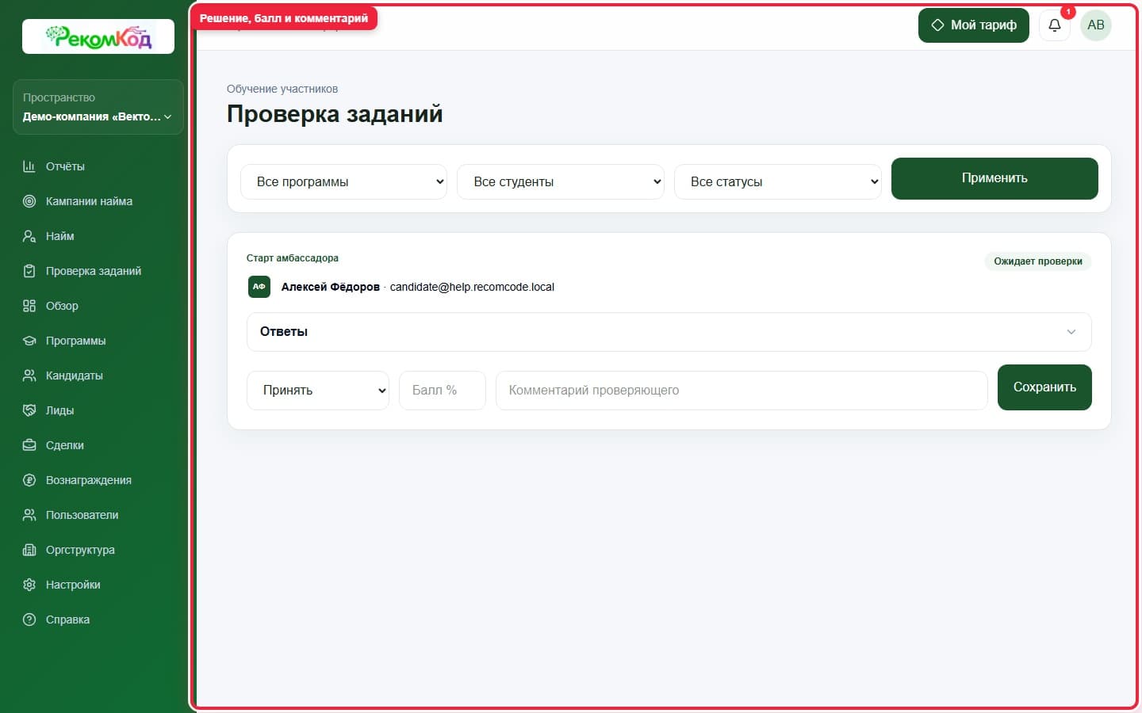Click the Проверка заданий clipboard icon
The height and width of the screenshot is (713, 1142).
pyautogui.click(x=29, y=271)
